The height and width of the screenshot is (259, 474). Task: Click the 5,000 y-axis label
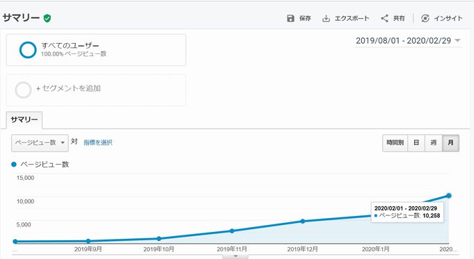click(x=24, y=224)
